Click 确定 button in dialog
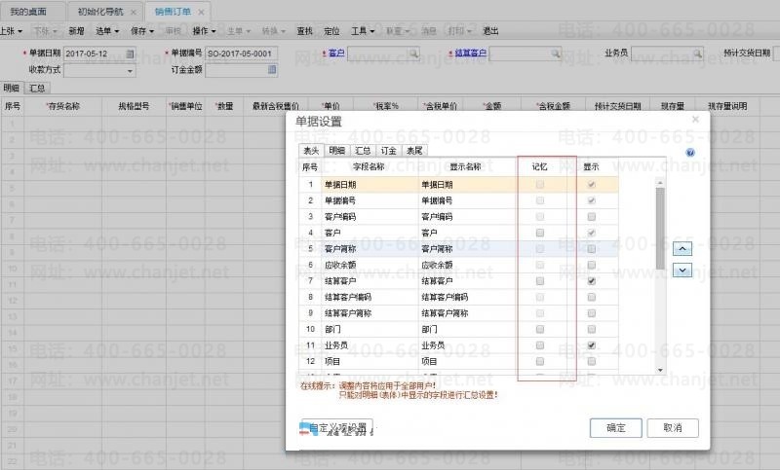The width and height of the screenshot is (780, 470). tap(616, 428)
